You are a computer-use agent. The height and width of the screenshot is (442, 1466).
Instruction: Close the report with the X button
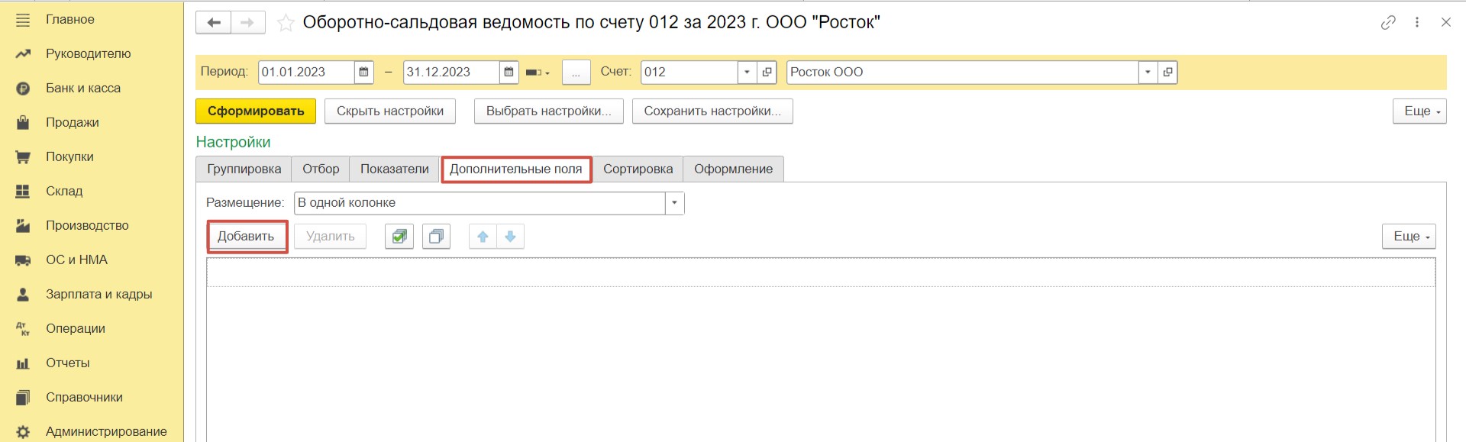click(x=1446, y=22)
